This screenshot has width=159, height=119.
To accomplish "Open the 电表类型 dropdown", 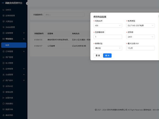I will click(x=140, y=25).
